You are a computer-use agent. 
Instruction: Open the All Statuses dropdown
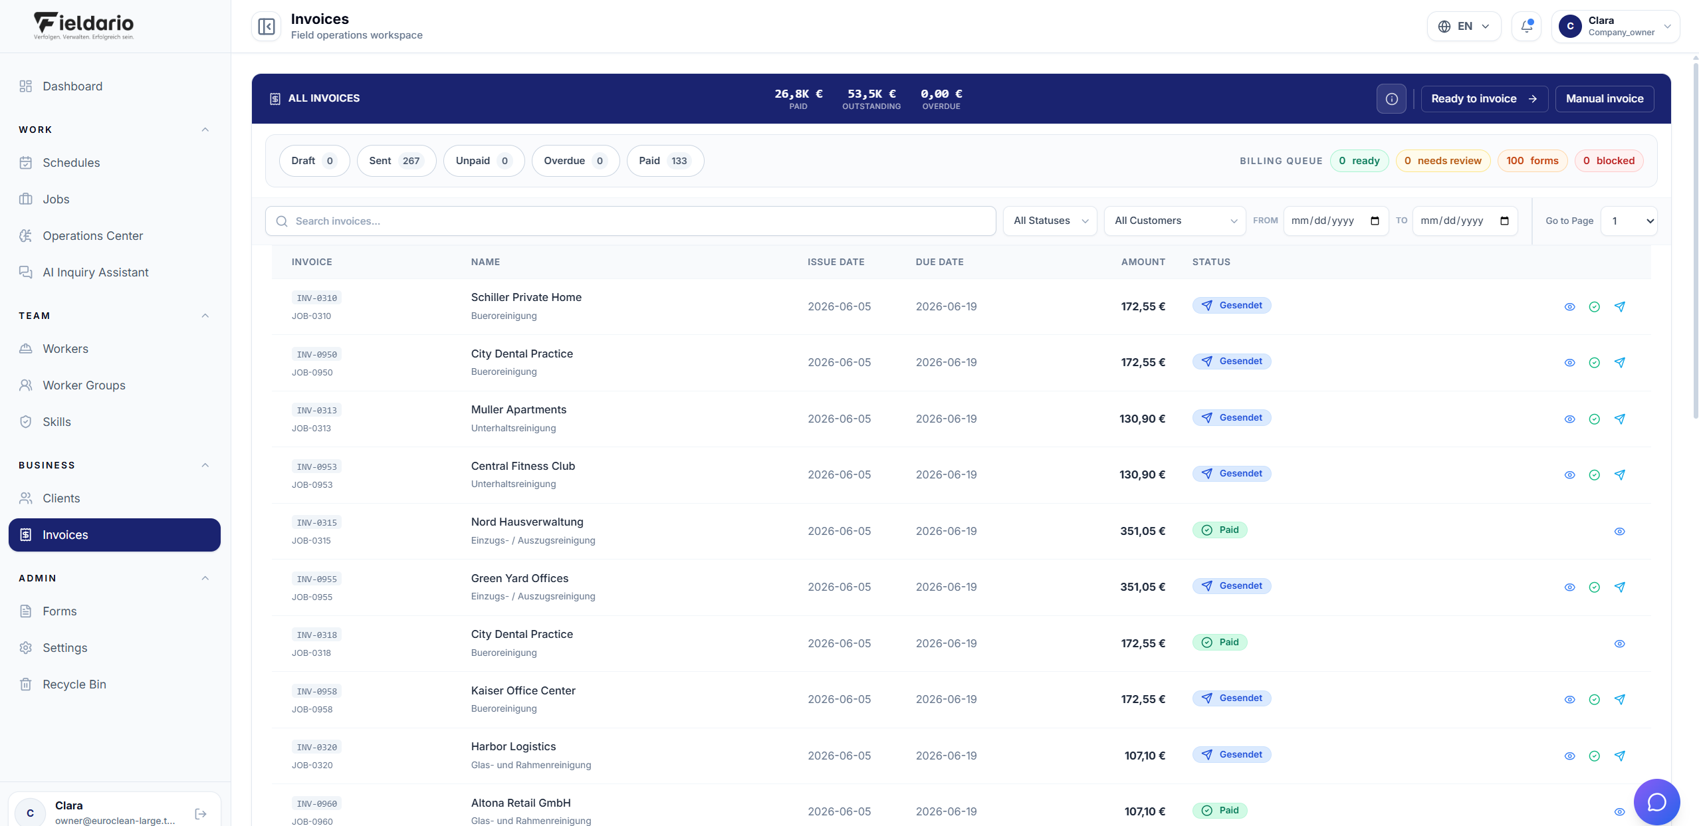pos(1050,221)
